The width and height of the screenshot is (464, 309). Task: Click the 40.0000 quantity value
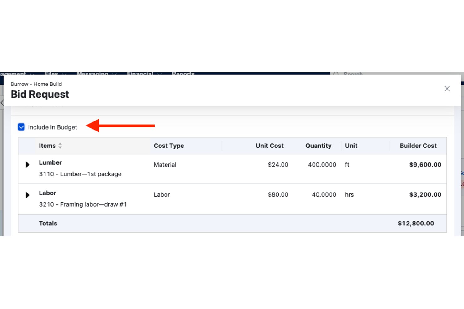pos(324,194)
